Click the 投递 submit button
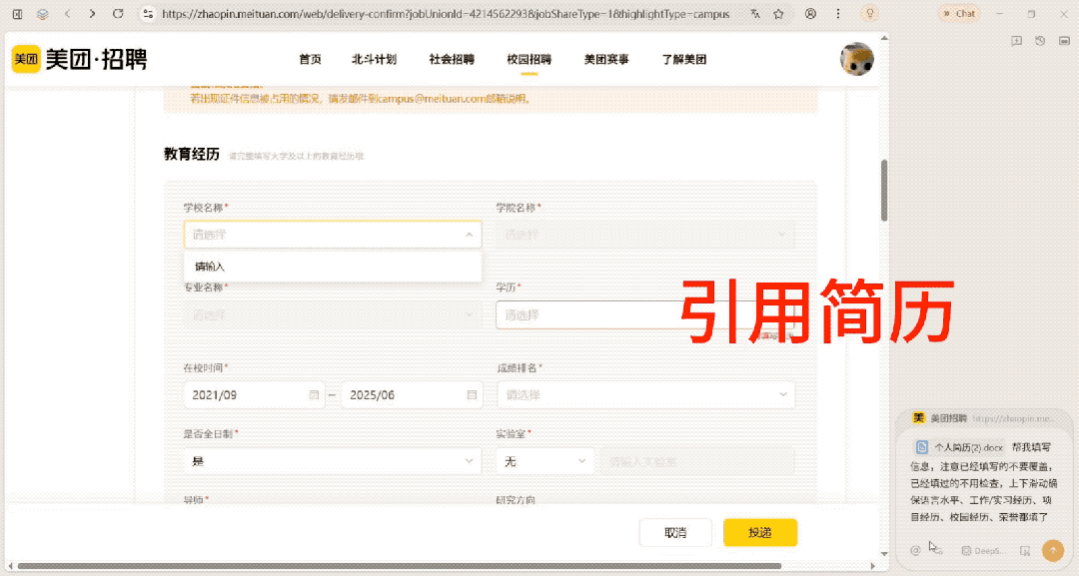The height and width of the screenshot is (576, 1079). point(760,533)
